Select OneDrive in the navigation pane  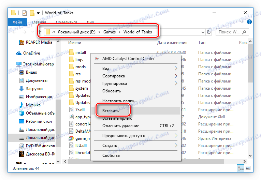coord(28,53)
